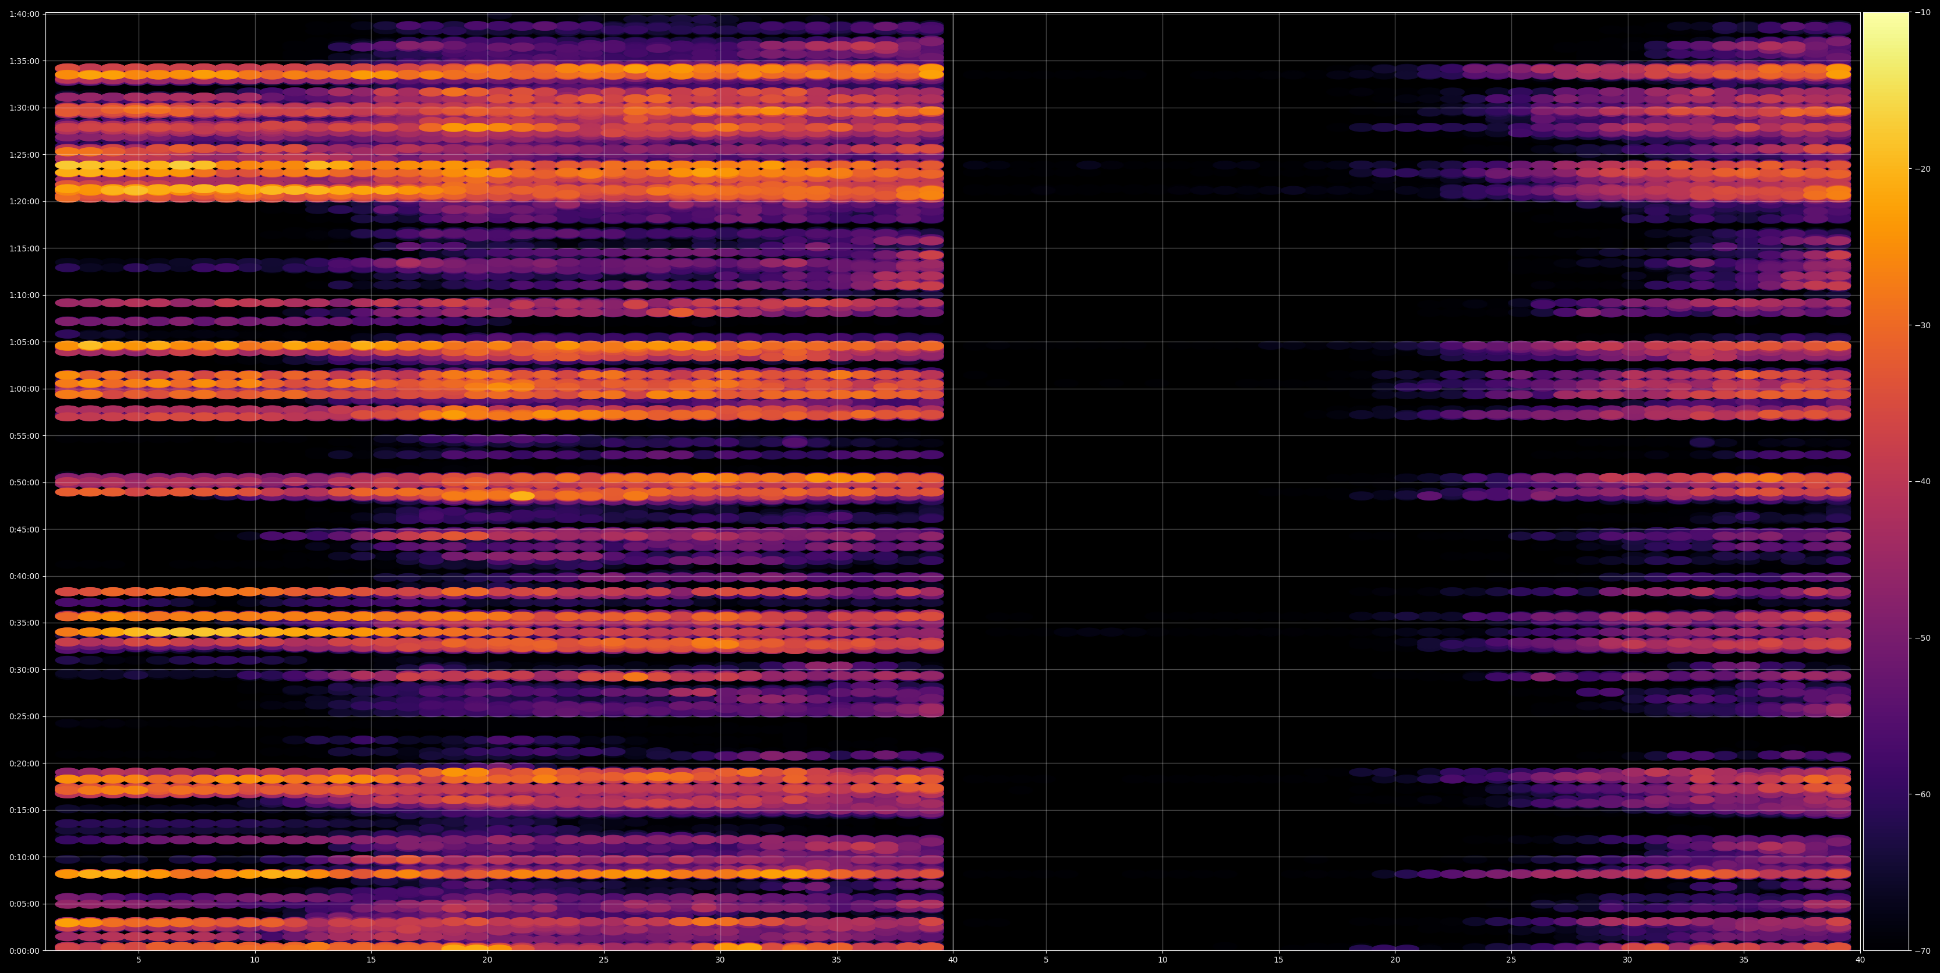This screenshot has width=1940, height=973.
Task: Click the −10 colorbar tick label
Action: click(1922, 13)
